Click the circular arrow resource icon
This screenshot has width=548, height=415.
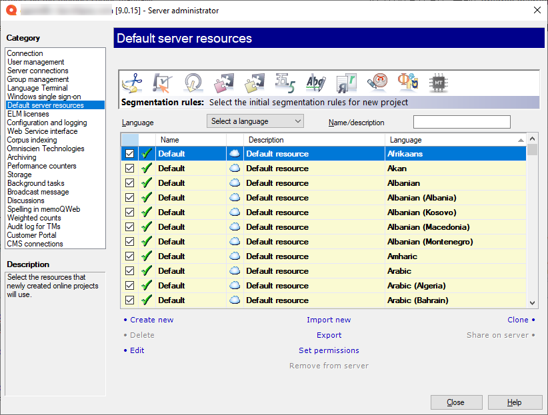[x=193, y=83]
